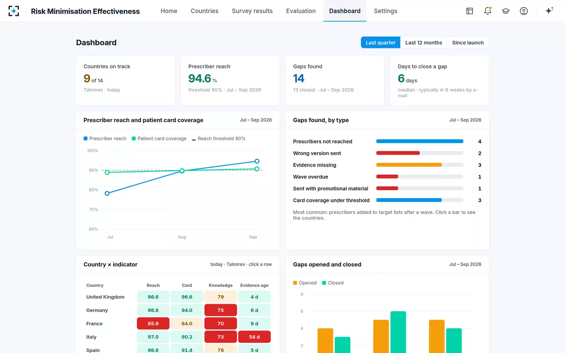Switch to Last 12 months period
The height and width of the screenshot is (353, 565).
click(424, 43)
